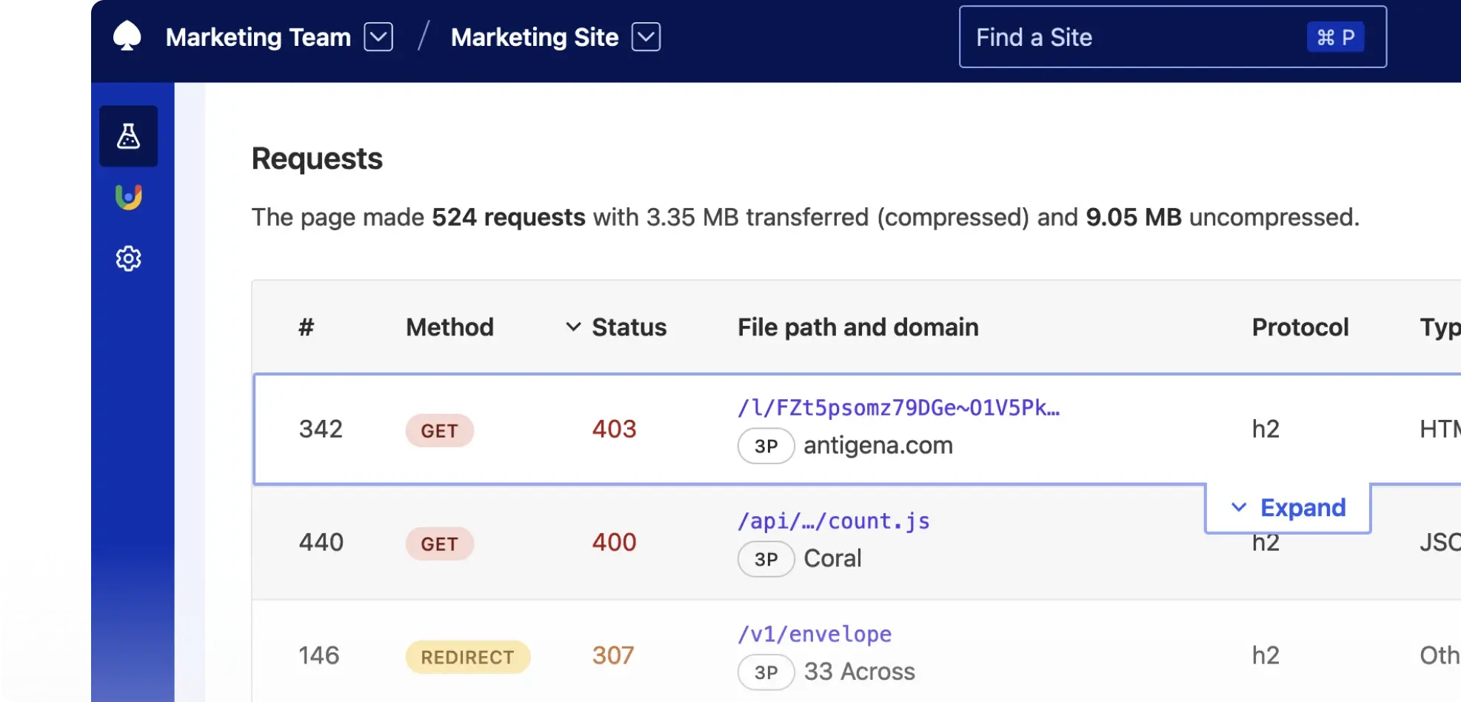Open the /v1/envelope file path link
The height and width of the screenshot is (702, 1461).
pyautogui.click(x=814, y=634)
